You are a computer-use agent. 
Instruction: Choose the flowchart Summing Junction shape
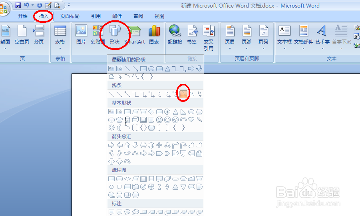143,187
